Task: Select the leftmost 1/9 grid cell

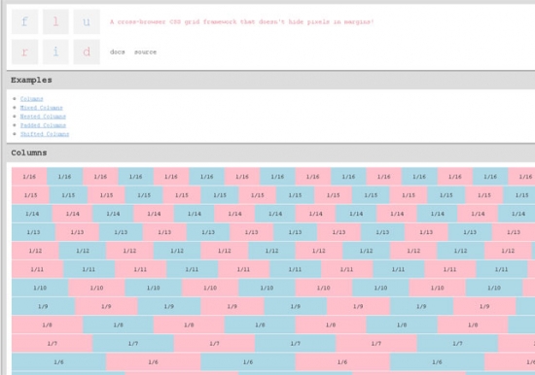Action: tap(44, 306)
